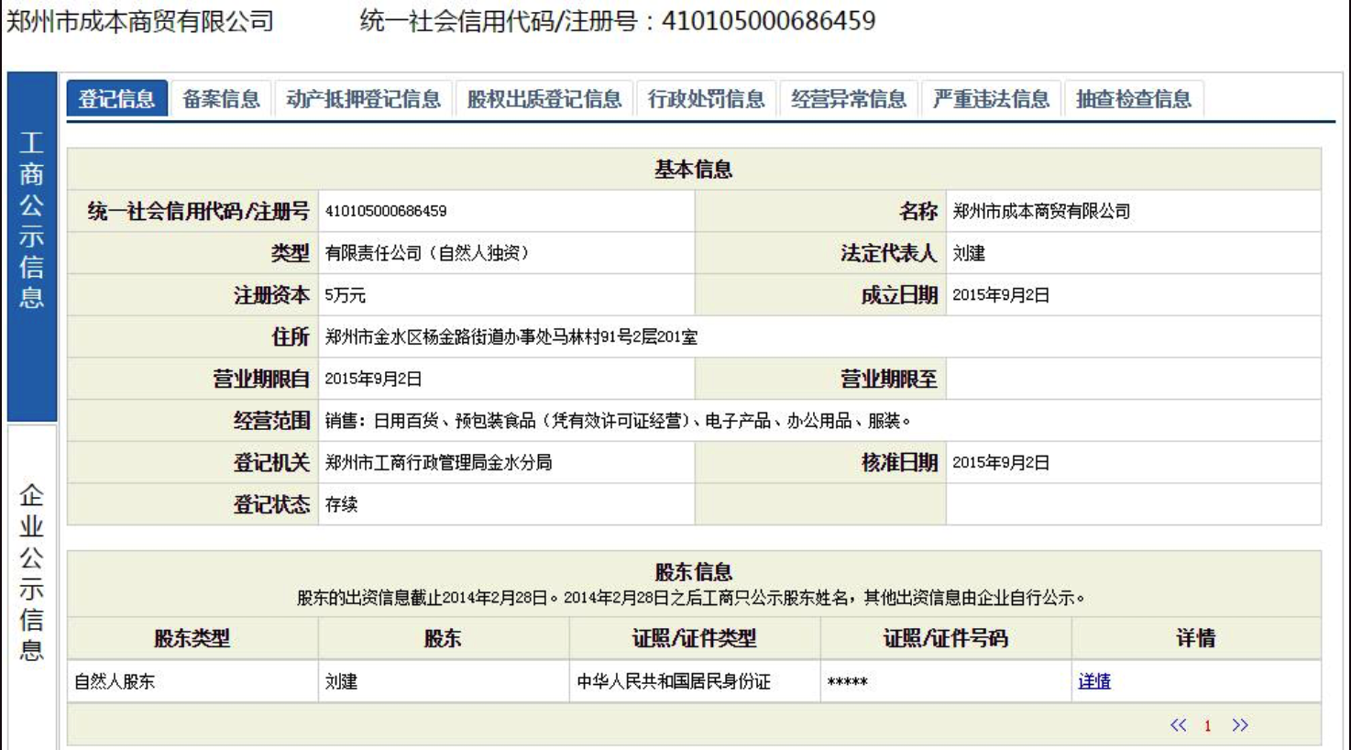Click the 注册资本 row label
This screenshot has height=750, width=1351.
(272, 295)
